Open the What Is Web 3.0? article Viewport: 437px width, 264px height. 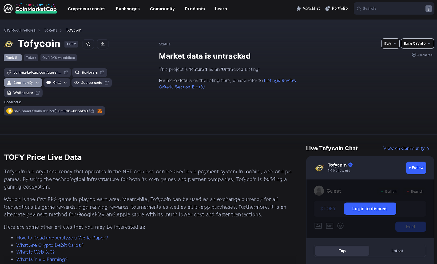tap(36, 252)
